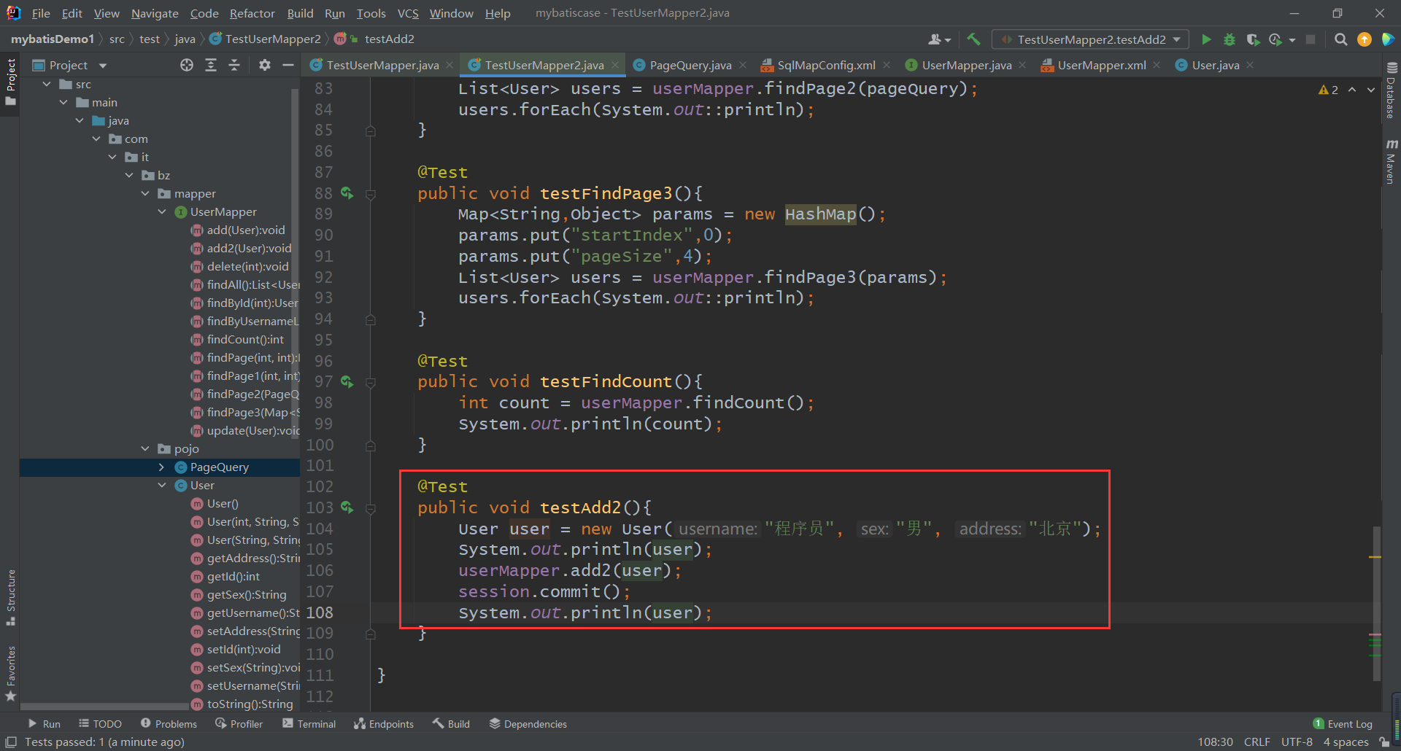This screenshot has width=1401, height=751.
Task: Click the green Run button in toolbar
Action: click(x=1206, y=39)
